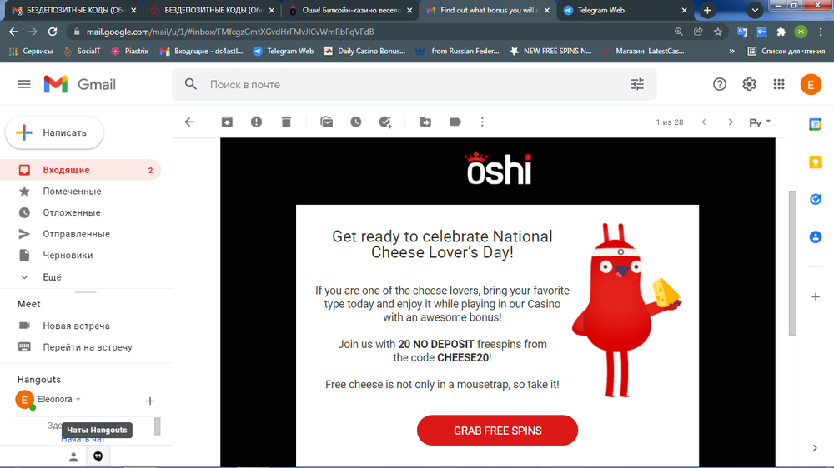Open the Gmail settings gear

pos(749,84)
